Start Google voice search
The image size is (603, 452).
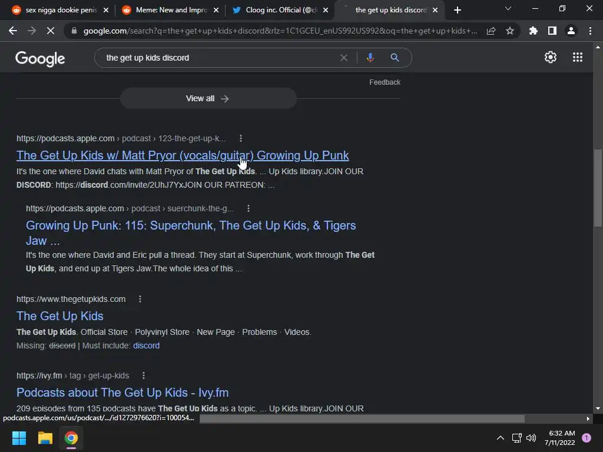pyautogui.click(x=370, y=58)
